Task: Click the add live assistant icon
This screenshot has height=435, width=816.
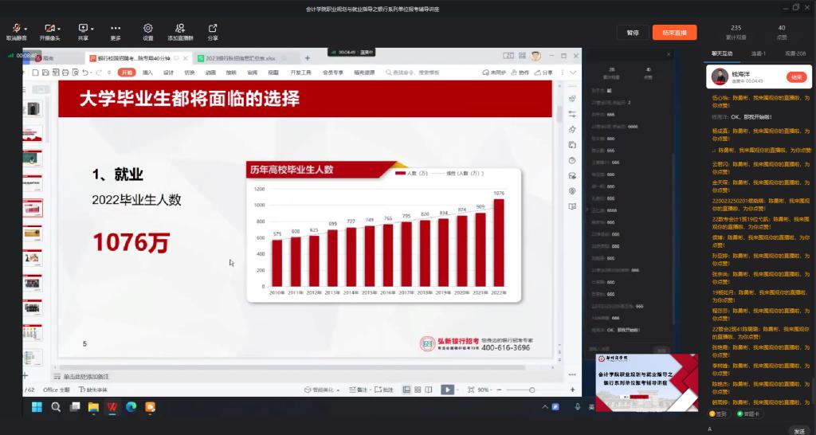Action: coord(180,28)
